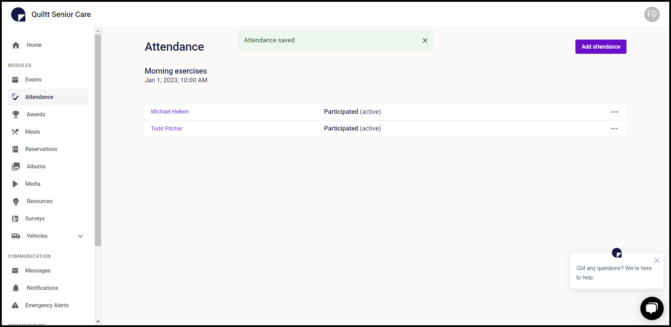Click the Resources lightbulb icon
The height and width of the screenshot is (327, 671).
[15, 201]
